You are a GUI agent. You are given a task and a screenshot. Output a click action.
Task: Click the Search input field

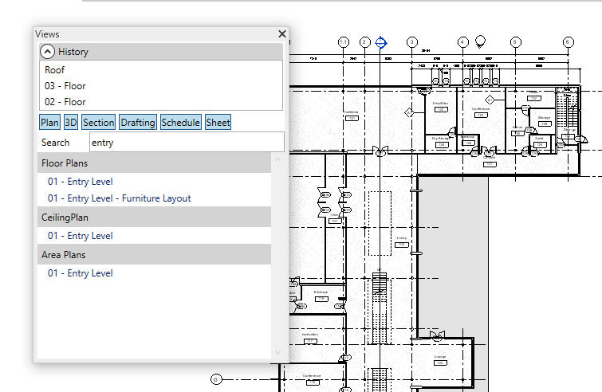187,143
